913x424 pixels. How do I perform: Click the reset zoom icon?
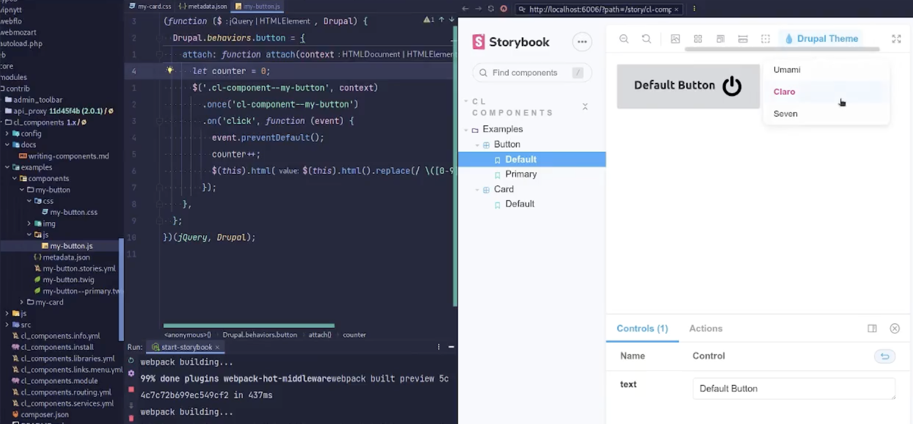[x=646, y=38]
